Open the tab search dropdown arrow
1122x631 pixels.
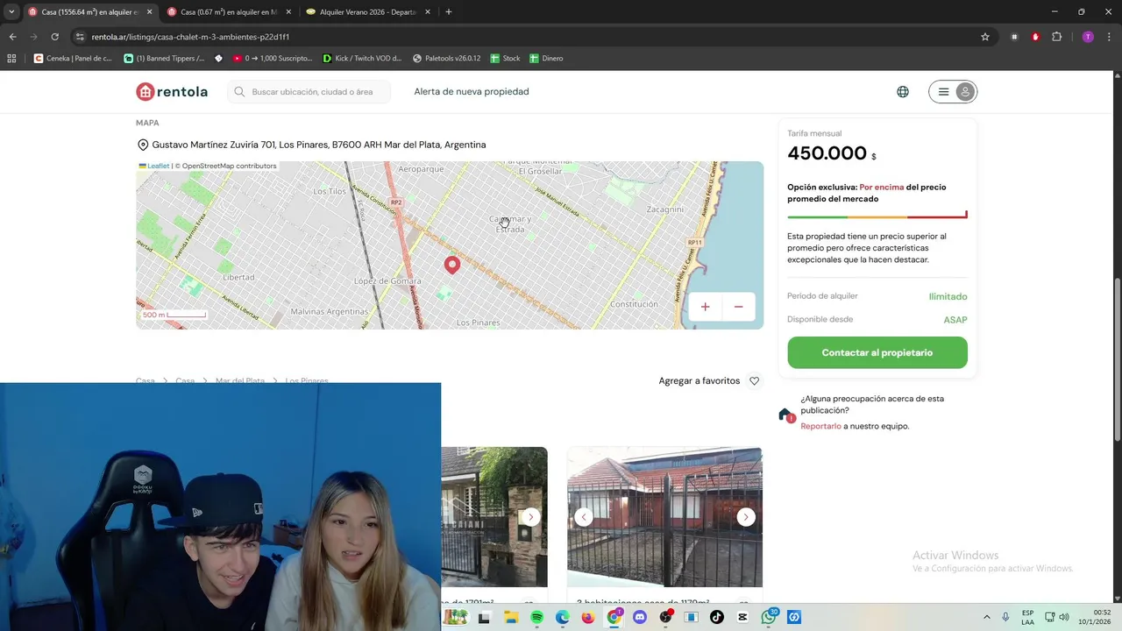click(11, 12)
